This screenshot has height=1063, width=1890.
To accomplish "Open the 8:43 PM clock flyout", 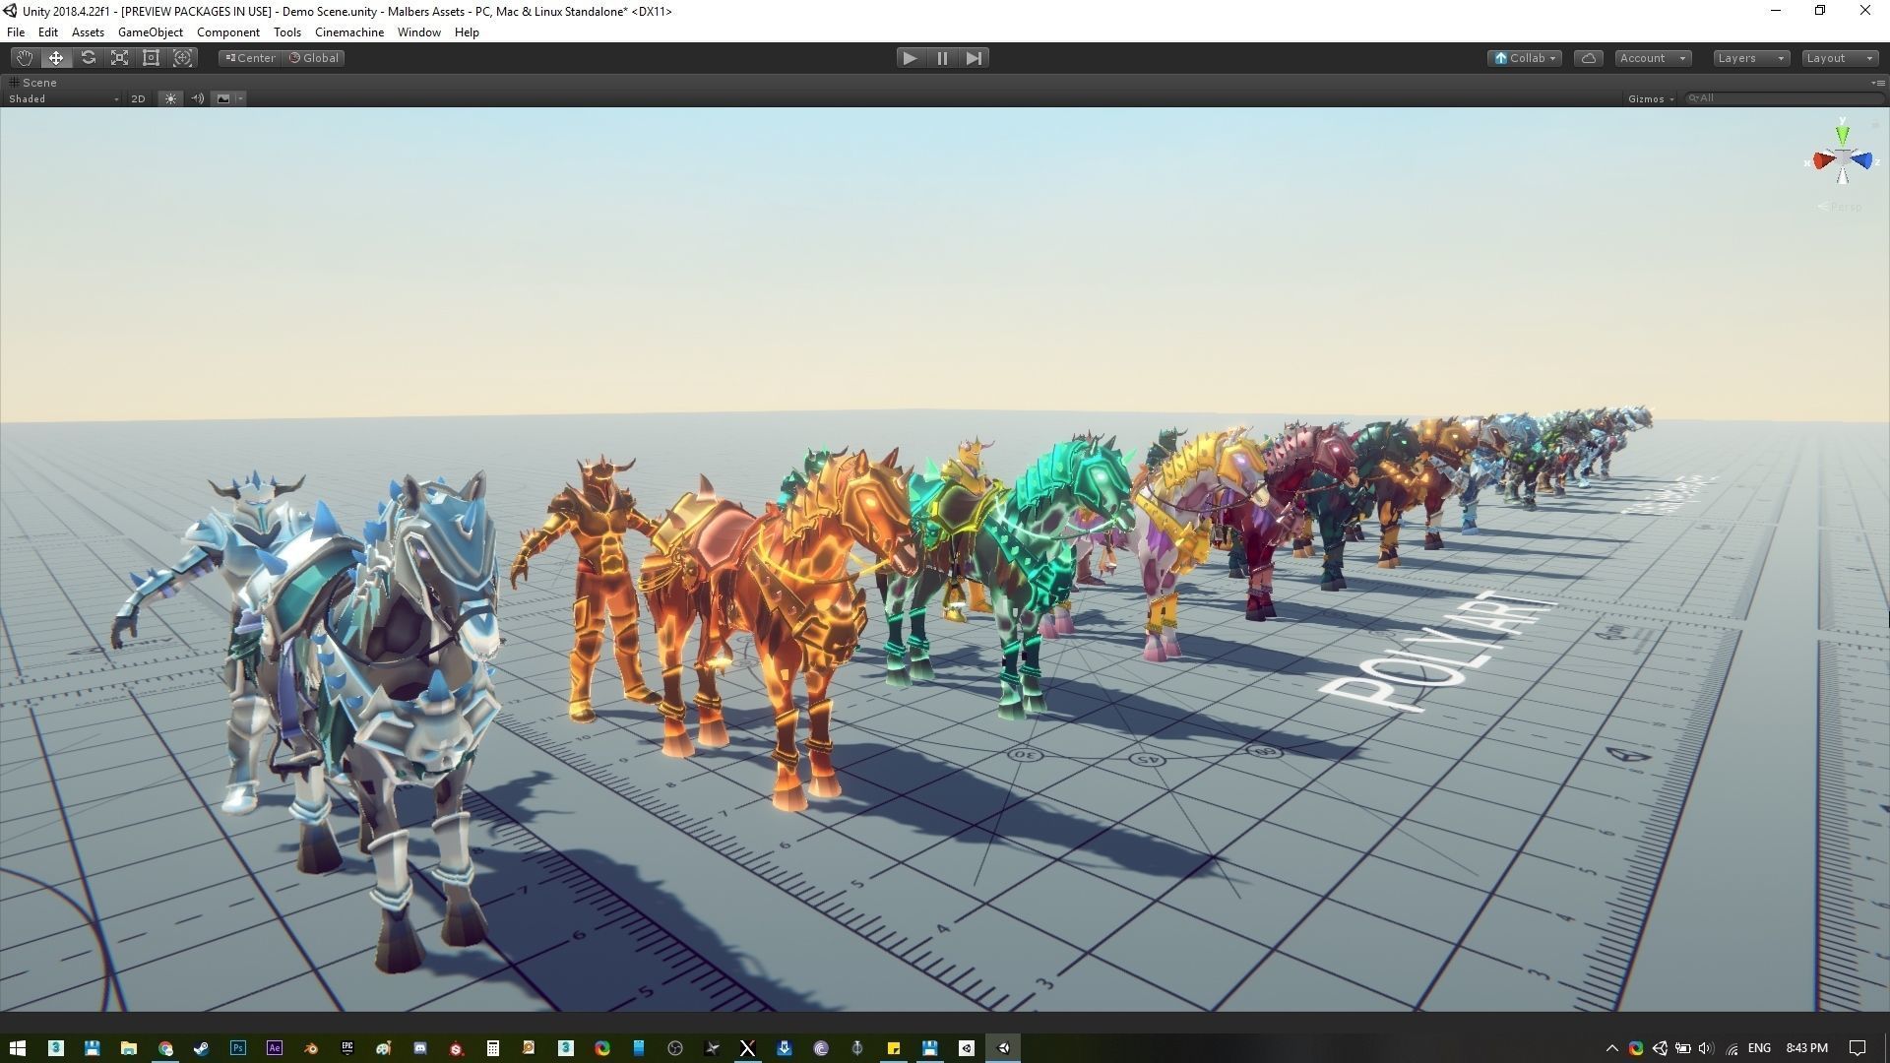I will pos(1806,1048).
